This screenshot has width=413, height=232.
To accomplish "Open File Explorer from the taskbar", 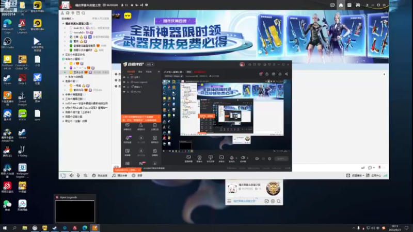I will pyautogui.click(x=25, y=228).
